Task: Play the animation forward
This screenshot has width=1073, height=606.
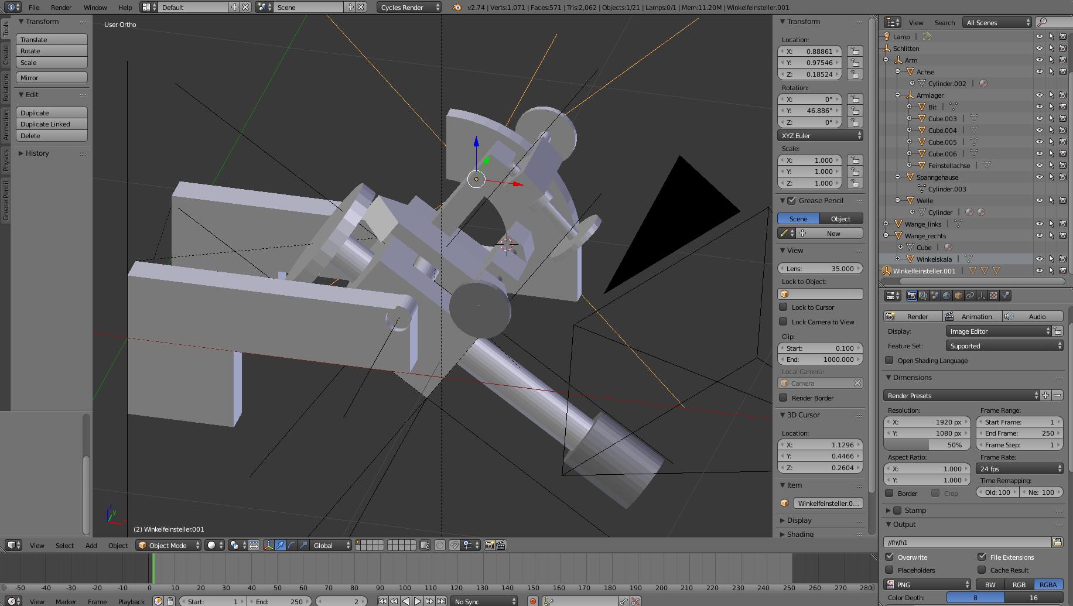Action: pos(418,601)
